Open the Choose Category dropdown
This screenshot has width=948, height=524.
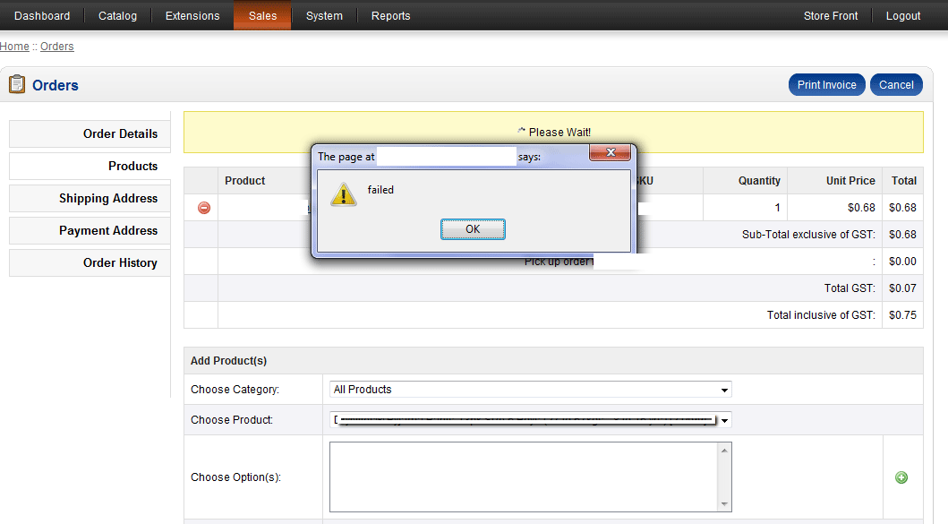pos(530,390)
